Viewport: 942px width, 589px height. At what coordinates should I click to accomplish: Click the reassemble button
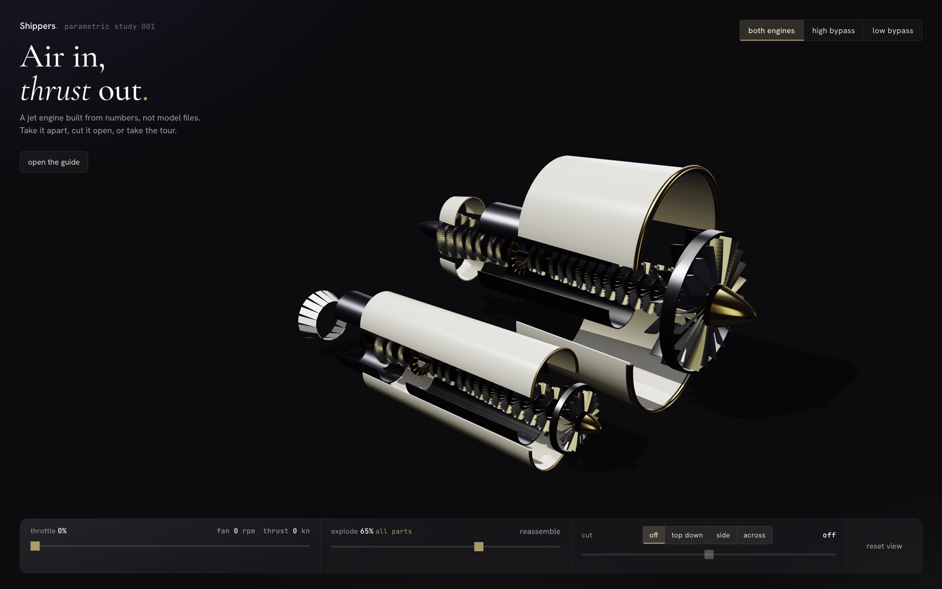click(x=540, y=531)
